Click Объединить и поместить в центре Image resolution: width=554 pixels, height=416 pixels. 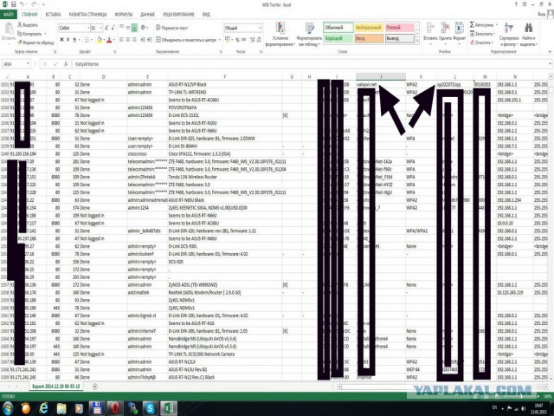(x=186, y=40)
